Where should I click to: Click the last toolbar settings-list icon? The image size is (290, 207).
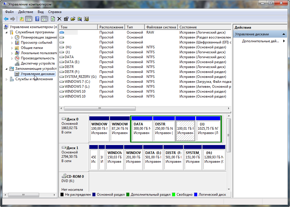pyautogui.click(x=86, y=19)
